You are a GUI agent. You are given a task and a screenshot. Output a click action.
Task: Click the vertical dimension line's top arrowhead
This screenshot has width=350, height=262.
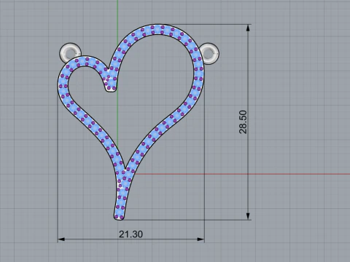coord(248,28)
